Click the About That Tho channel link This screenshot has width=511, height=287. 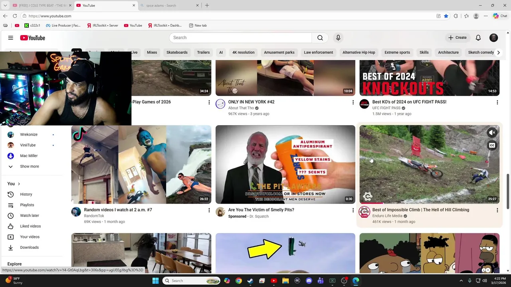(241, 108)
